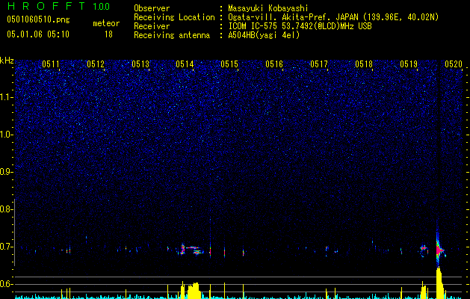Click the 0516 time marker
Image resolution: width=470 pixels, height=299 pixels.
[x=274, y=64]
